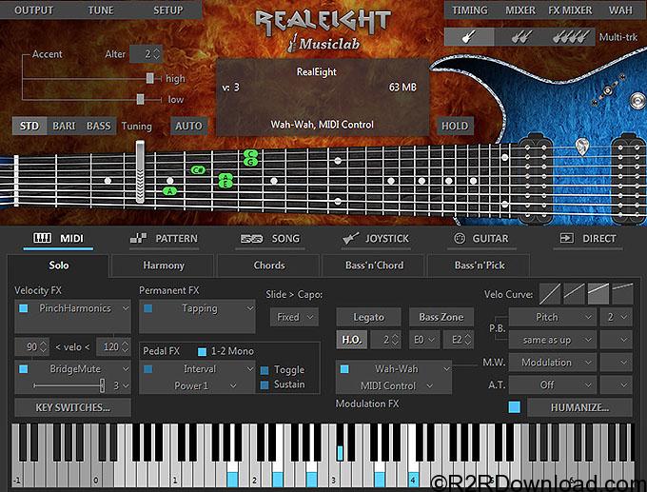Select the quad guitar Multi-trk icon
The height and width of the screenshot is (492, 647).
(x=567, y=37)
